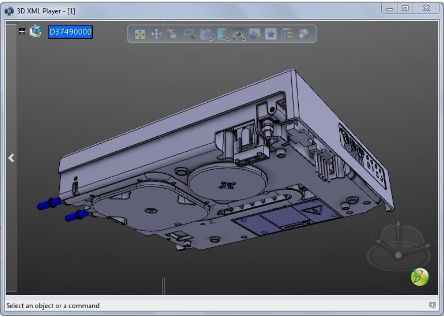Open the standard views cube dropdown arrow
Screen dimensions: 444x317
click(211, 40)
